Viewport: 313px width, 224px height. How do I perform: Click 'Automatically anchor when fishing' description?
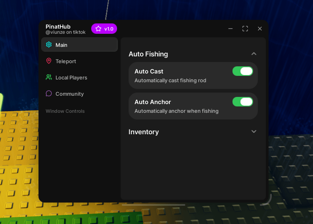pyautogui.click(x=177, y=111)
